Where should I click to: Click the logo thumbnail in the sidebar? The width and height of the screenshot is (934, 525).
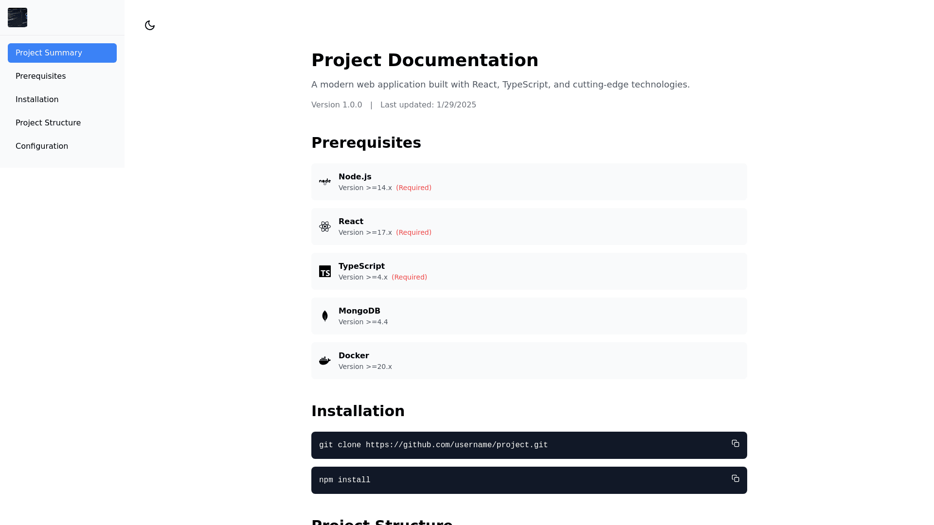pyautogui.click(x=18, y=17)
